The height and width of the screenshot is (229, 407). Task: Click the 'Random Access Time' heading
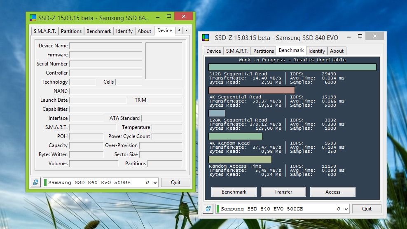(x=235, y=166)
